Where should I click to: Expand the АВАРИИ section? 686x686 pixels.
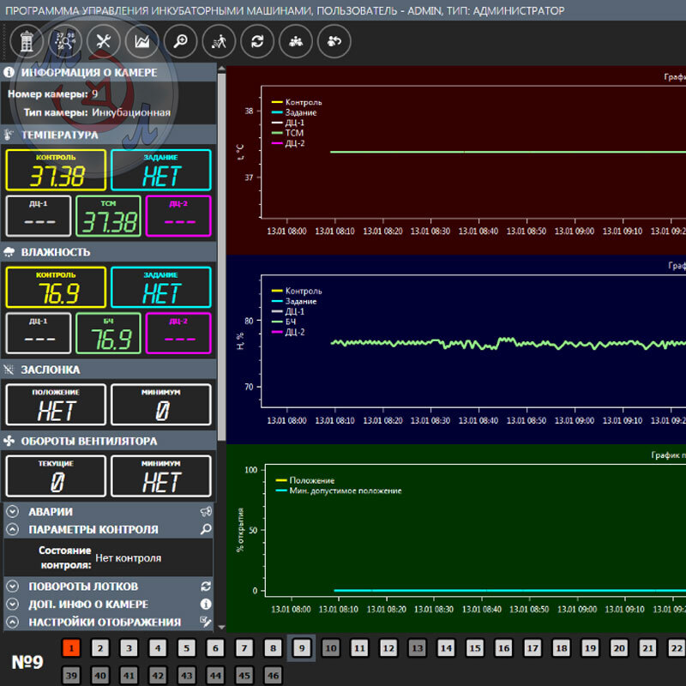[x=12, y=511]
